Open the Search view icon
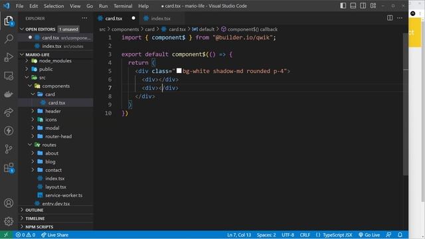Image resolution: width=425 pixels, height=239 pixels. pos(9,39)
